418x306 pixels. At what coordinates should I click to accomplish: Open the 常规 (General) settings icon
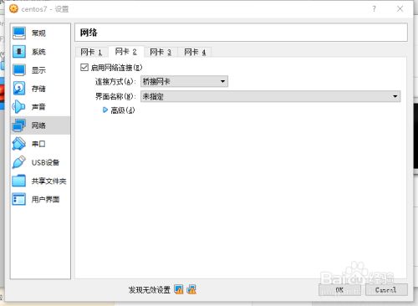click(19, 33)
